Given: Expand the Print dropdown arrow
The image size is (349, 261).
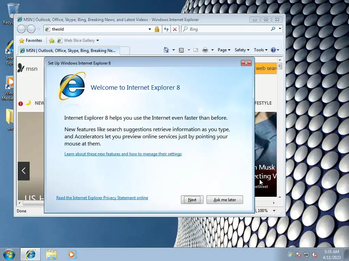Looking at the screenshot, I should click(x=212, y=50).
